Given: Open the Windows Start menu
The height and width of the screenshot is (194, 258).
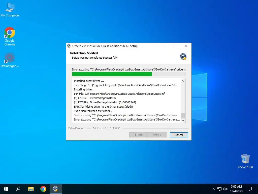Looking at the screenshot, I should click(6, 189).
